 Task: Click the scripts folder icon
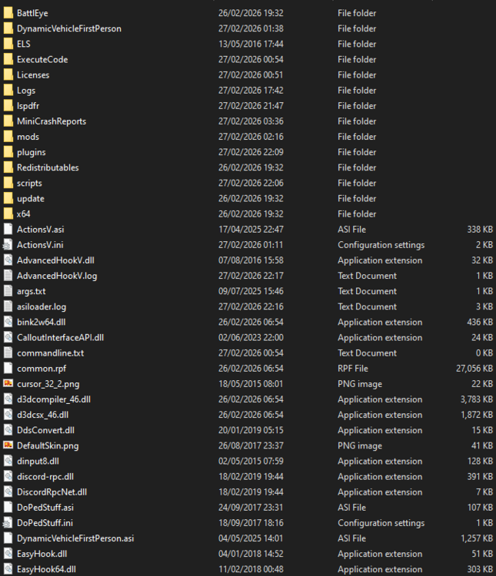8,183
